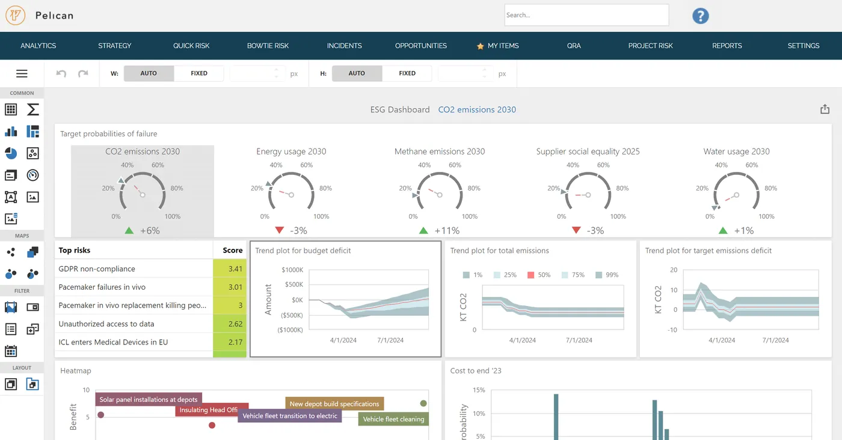
Task: Select the image widget icon
Action: click(33, 197)
